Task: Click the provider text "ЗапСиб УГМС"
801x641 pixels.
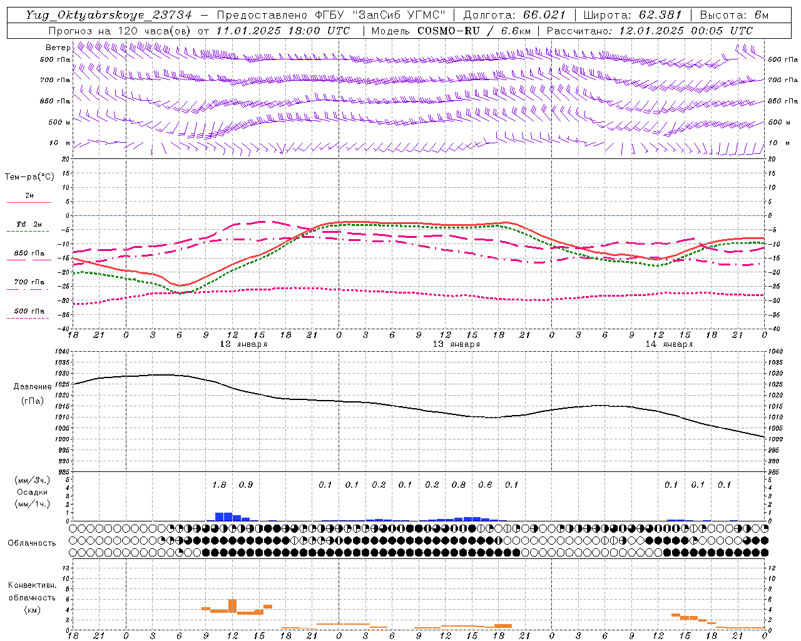Action: point(400,15)
